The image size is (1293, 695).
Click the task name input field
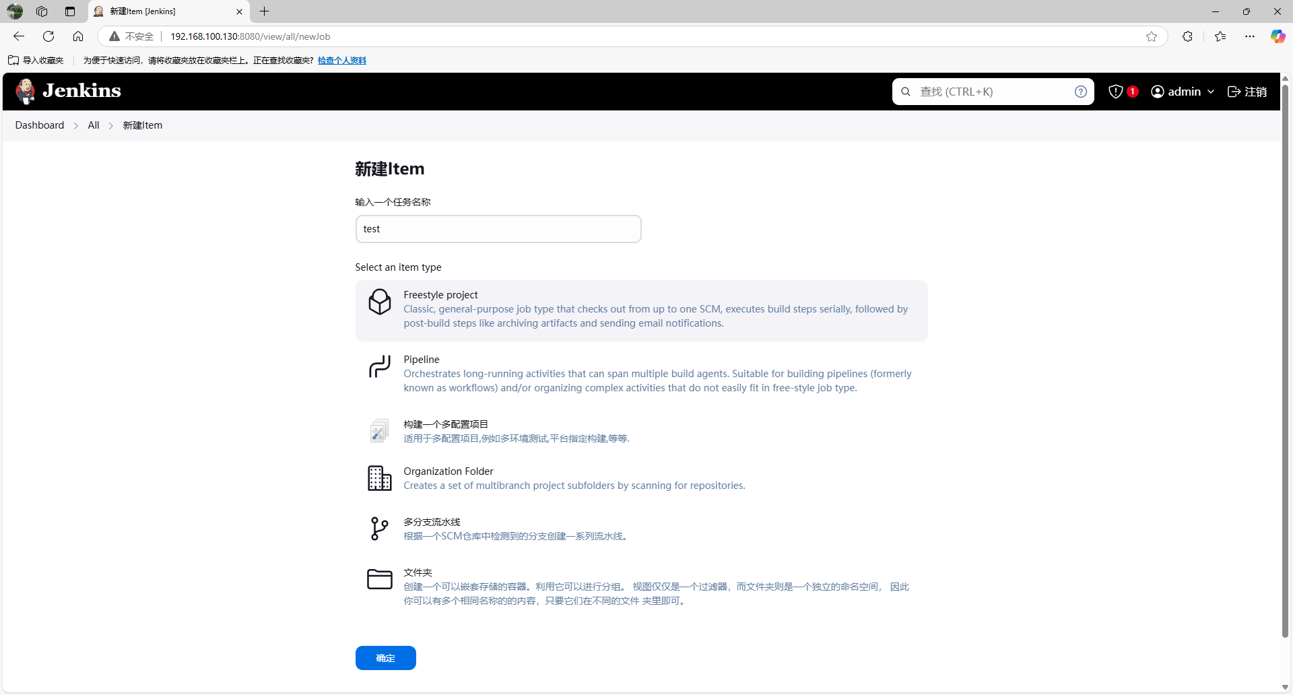coord(498,229)
